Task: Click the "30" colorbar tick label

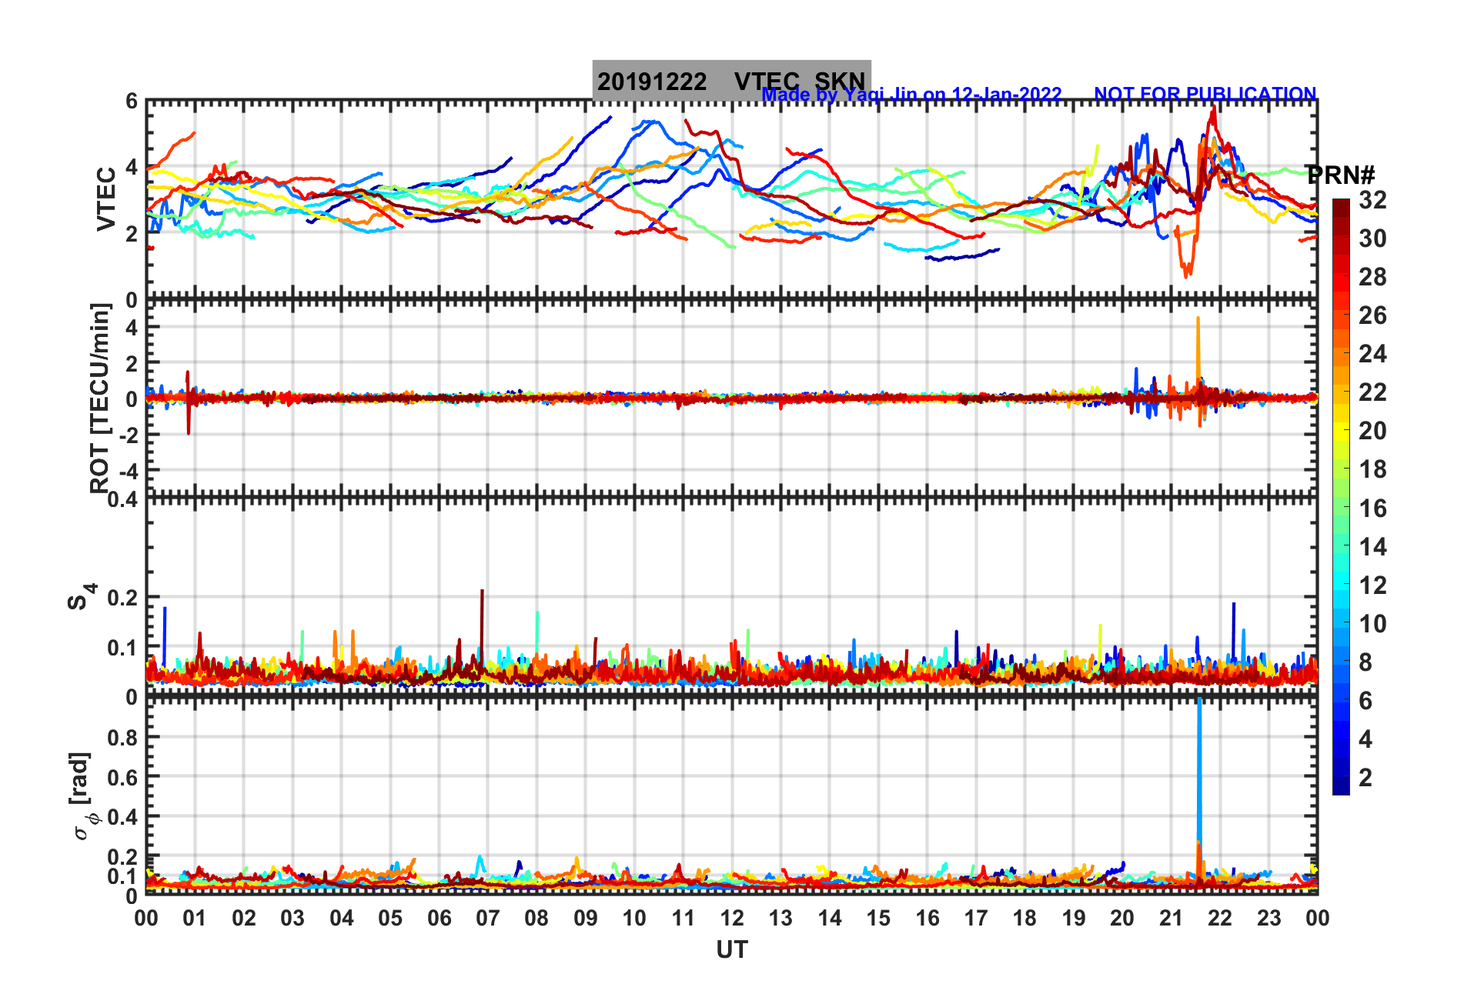Action: click(1372, 238)
